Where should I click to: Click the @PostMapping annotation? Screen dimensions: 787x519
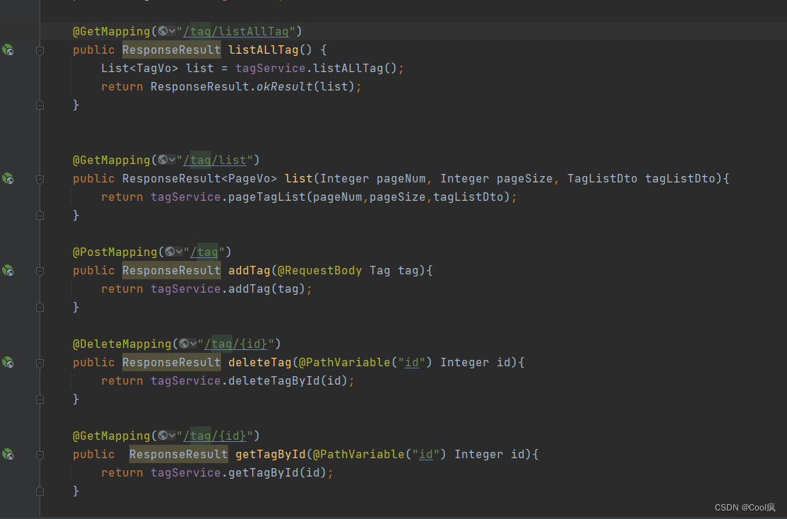115,252
